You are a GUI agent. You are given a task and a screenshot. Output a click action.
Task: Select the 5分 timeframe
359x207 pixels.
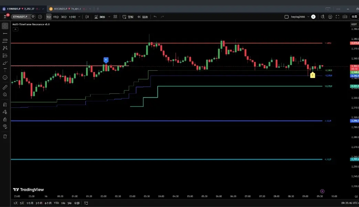click(x=49, y=17)
